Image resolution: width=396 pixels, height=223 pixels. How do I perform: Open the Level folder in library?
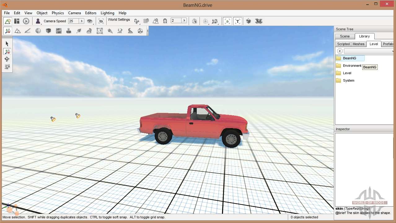click(x=344, y=73)
